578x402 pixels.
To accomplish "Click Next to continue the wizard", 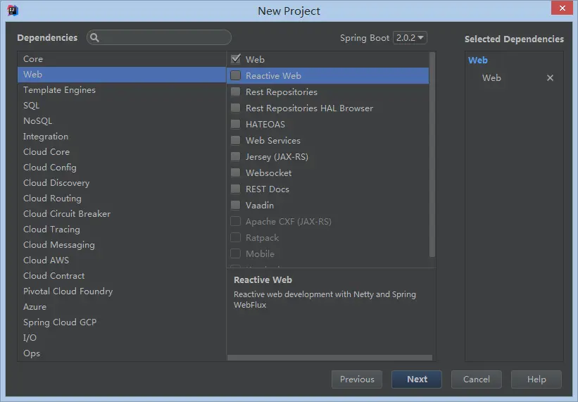I will tap(417, 379).
